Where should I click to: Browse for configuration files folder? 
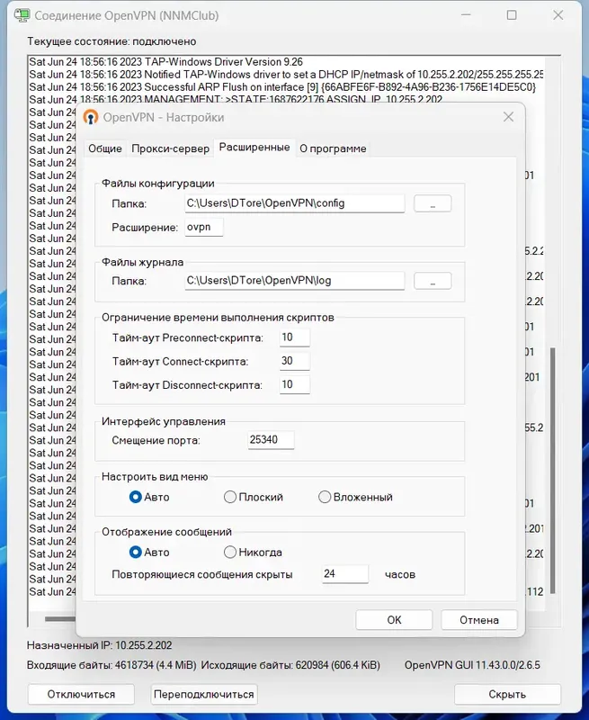coord(433,203)
